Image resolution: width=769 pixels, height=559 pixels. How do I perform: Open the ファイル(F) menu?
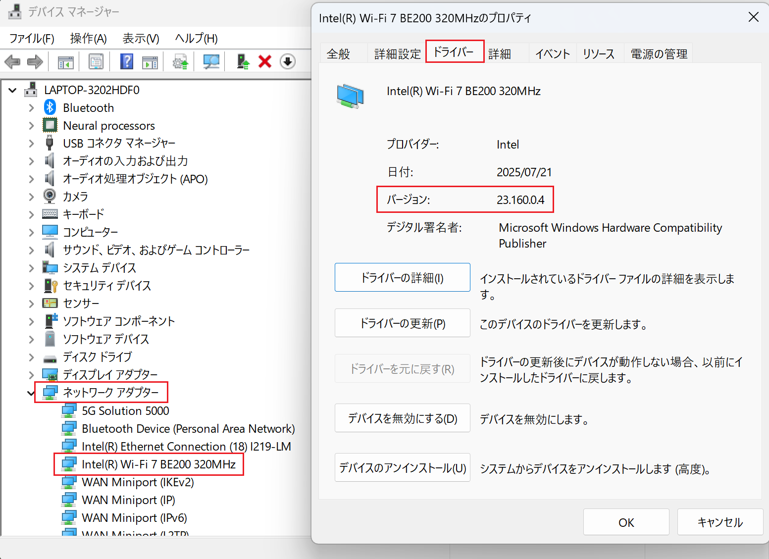(32, 39)
